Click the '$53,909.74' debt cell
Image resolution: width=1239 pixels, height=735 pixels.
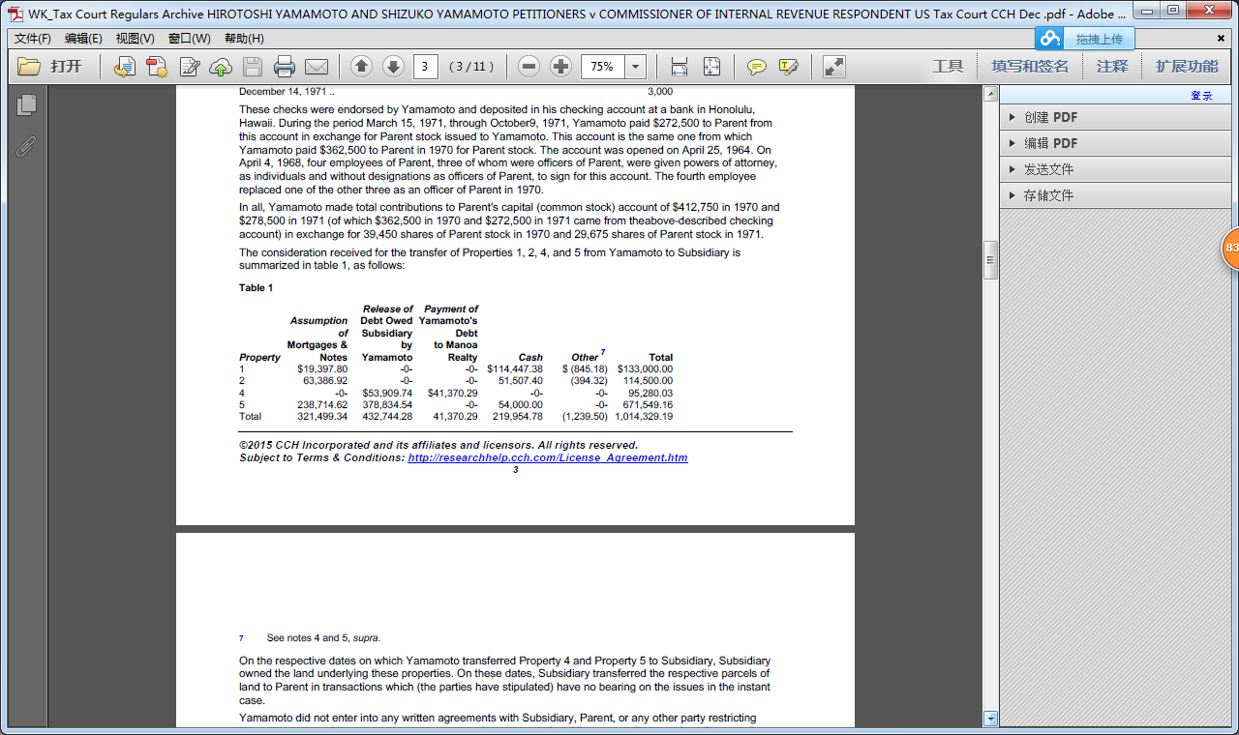(387, 393)
